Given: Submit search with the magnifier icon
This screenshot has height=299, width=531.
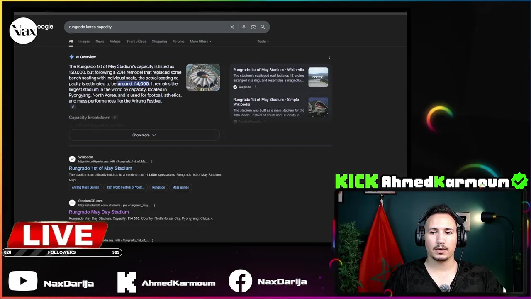Looking at the screenshot, I should 263,27.
